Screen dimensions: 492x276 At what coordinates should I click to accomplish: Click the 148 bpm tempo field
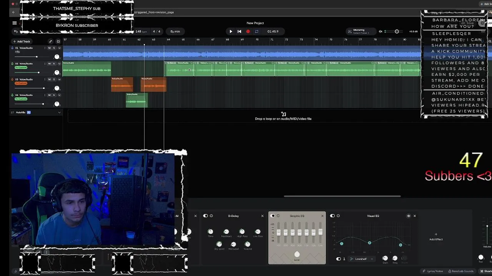click(x=141, y=31)
